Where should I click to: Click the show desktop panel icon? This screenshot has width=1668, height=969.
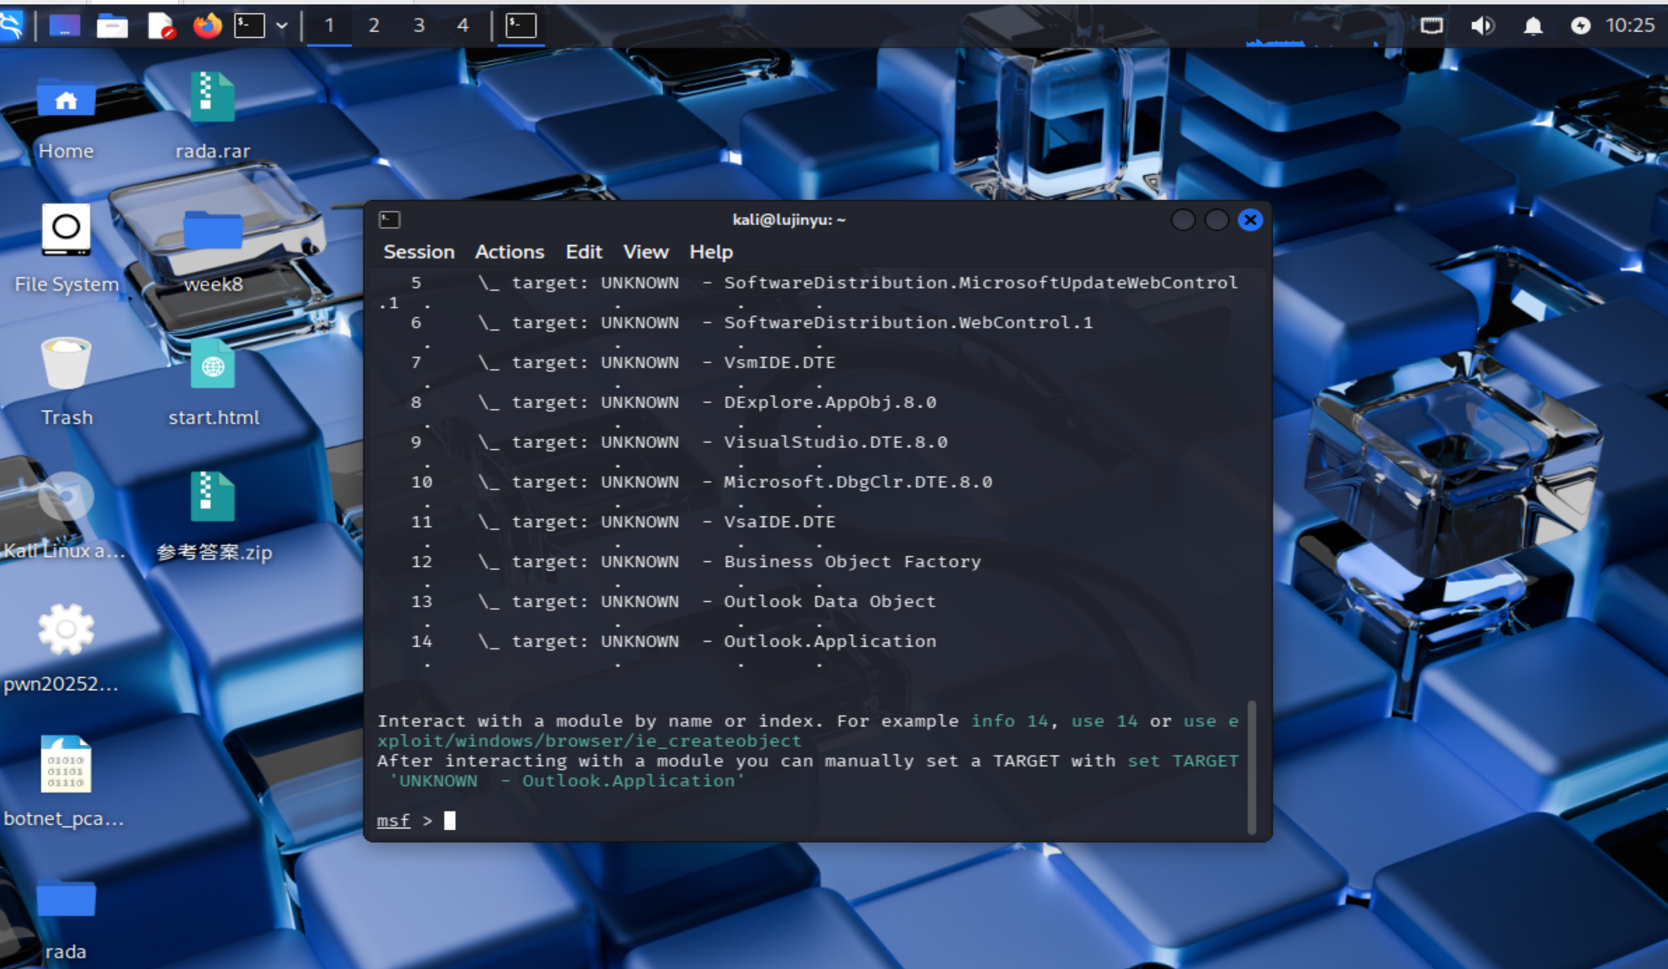[65, 26]
